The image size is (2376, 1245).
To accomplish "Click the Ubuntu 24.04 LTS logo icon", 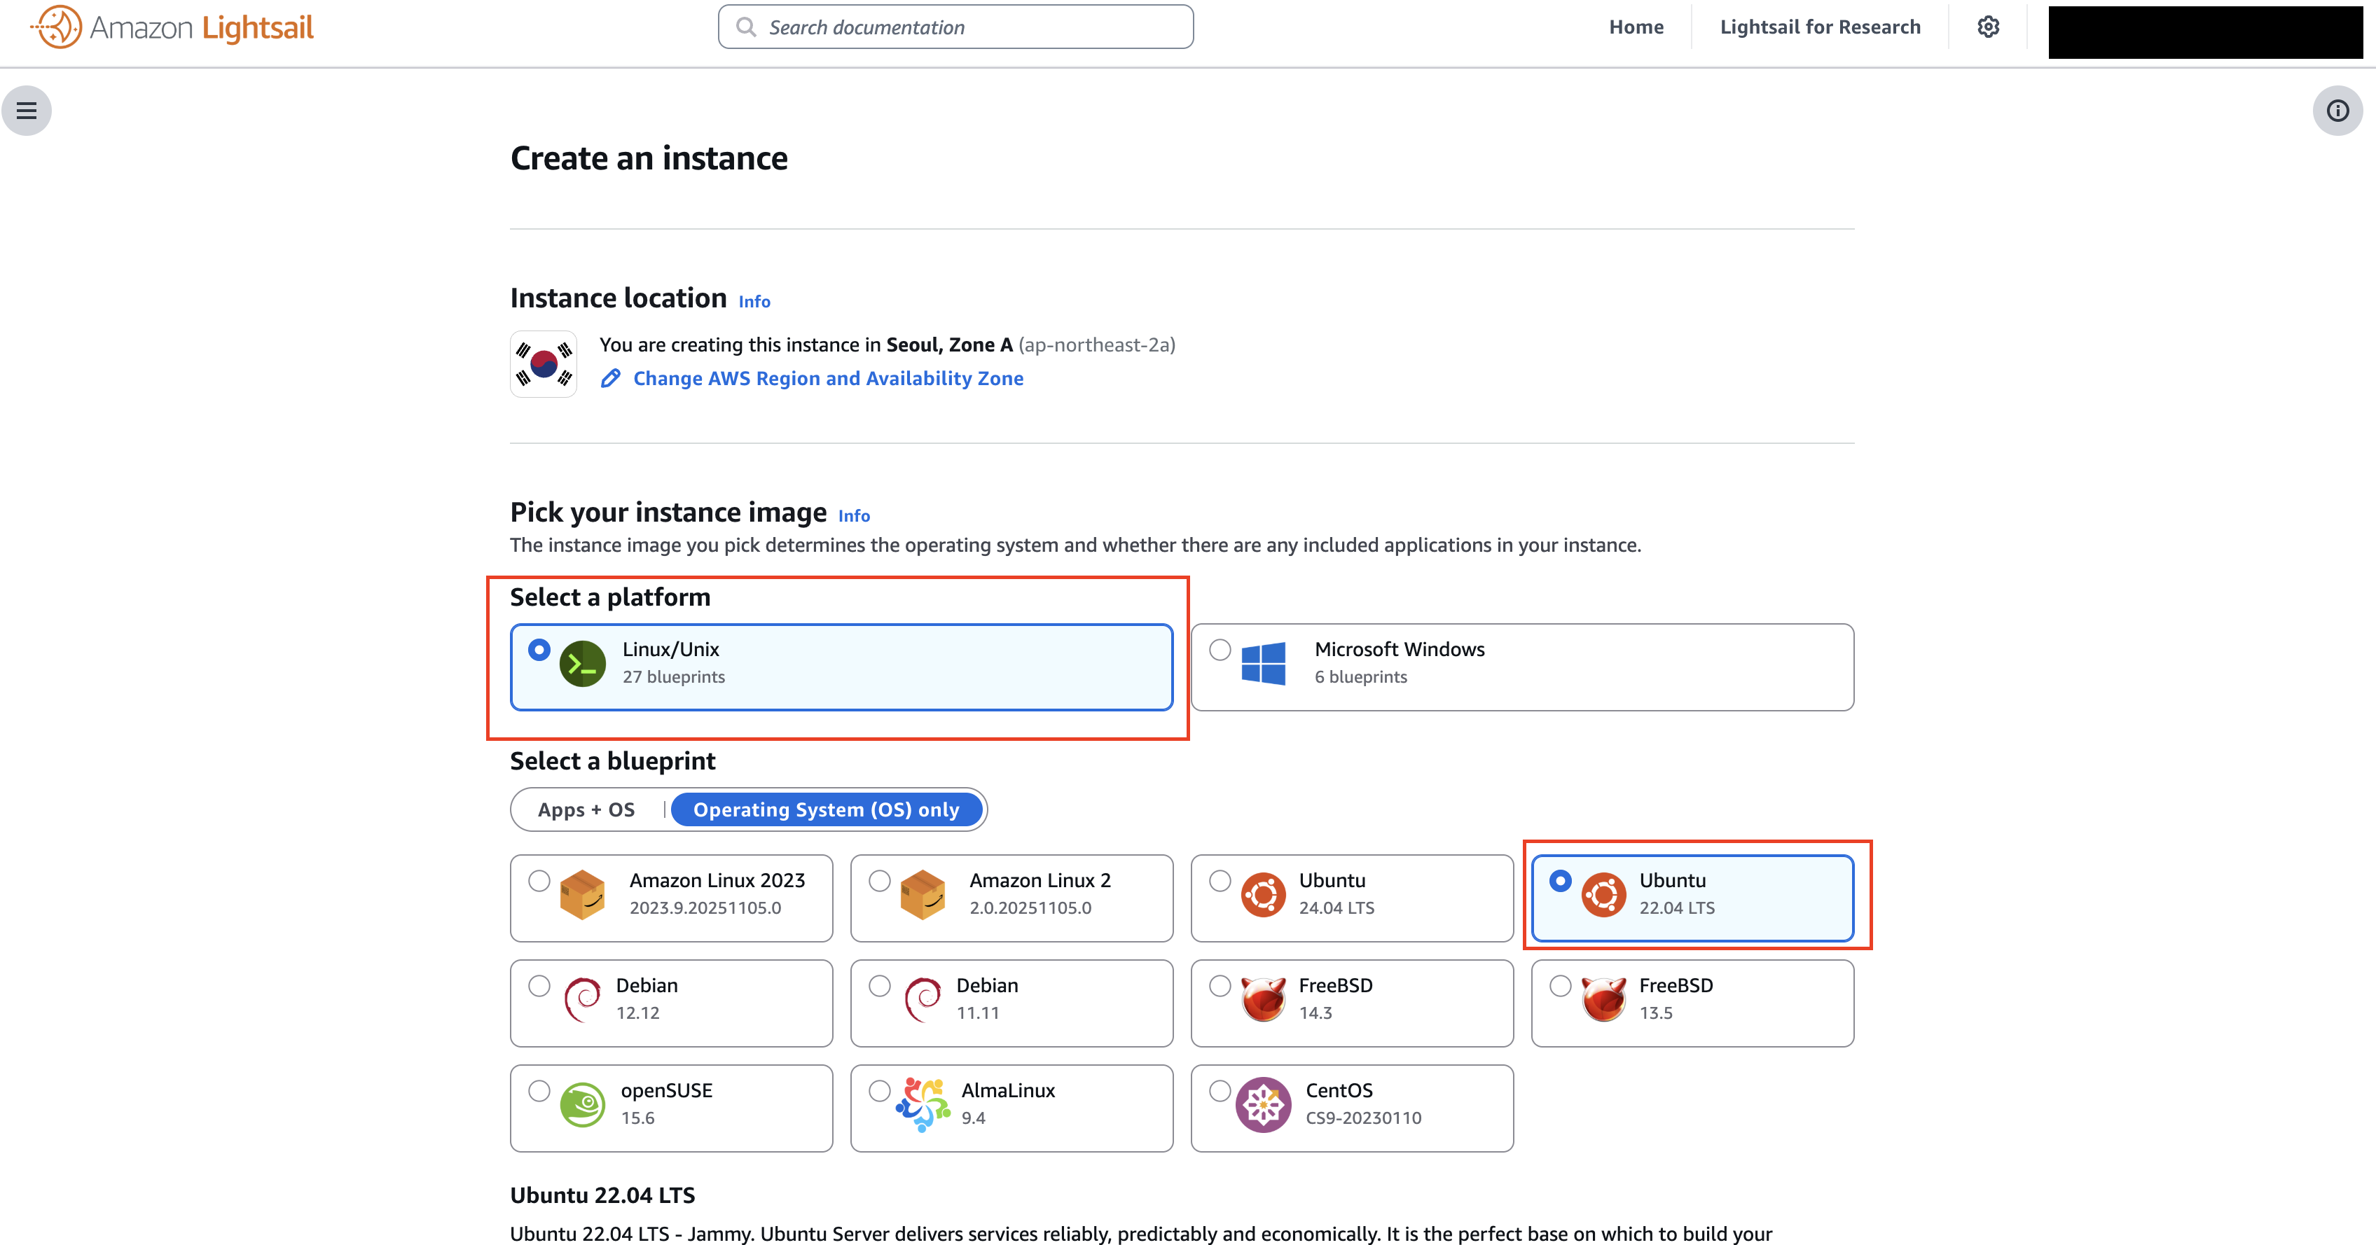I will (x=1264, y=895).
